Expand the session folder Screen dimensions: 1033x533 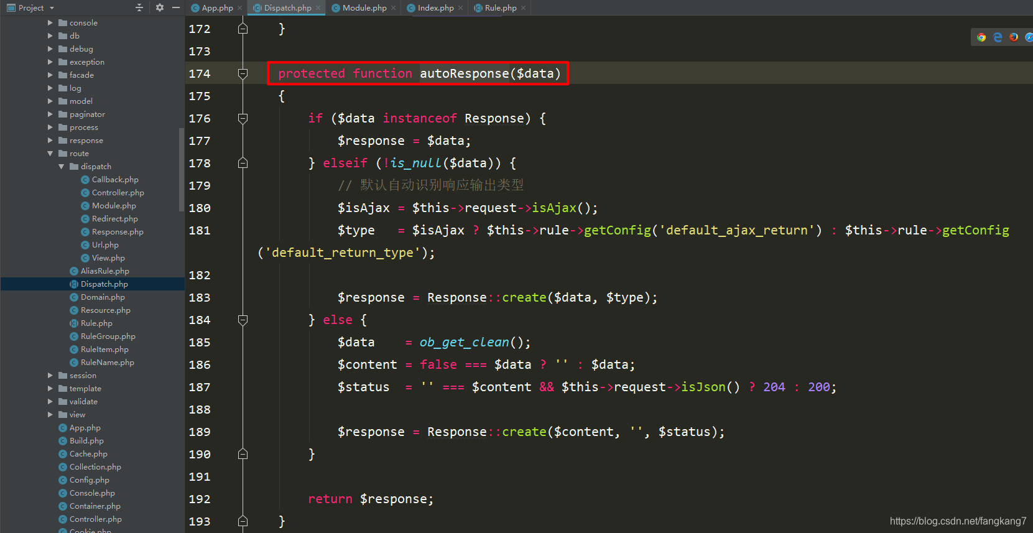[50, 375]
